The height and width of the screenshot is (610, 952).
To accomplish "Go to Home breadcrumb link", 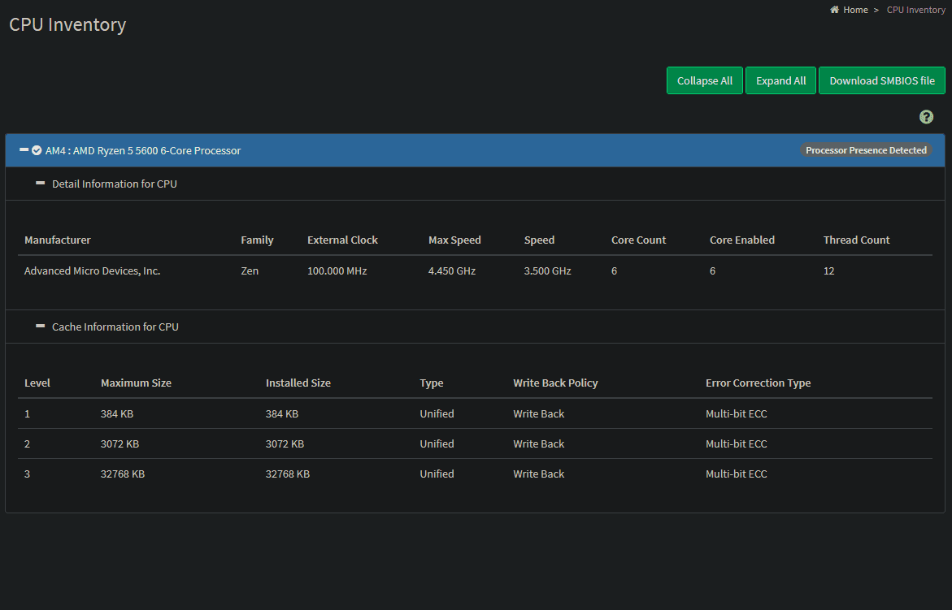I will click(x=855, y=10).
